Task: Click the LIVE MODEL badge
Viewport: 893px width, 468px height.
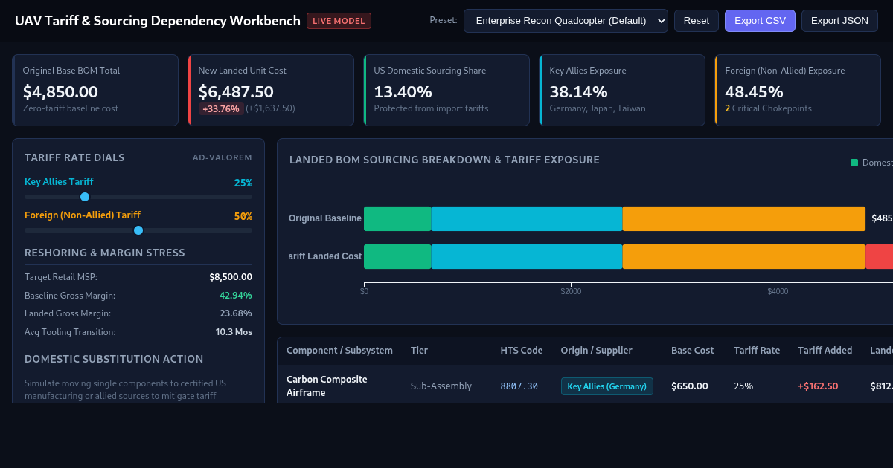Action: (339, 21)
